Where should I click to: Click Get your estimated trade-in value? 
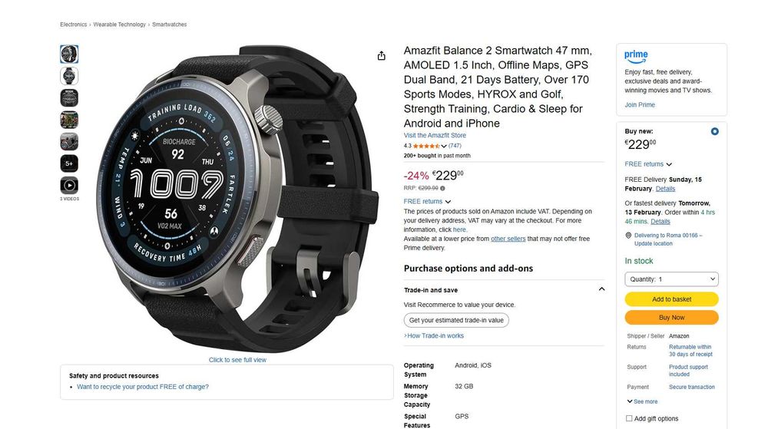point(456,320)
